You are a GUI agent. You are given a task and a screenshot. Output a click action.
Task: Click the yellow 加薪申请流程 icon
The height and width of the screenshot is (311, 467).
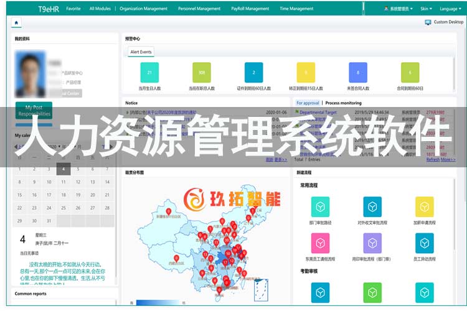[x=424, y=207]
